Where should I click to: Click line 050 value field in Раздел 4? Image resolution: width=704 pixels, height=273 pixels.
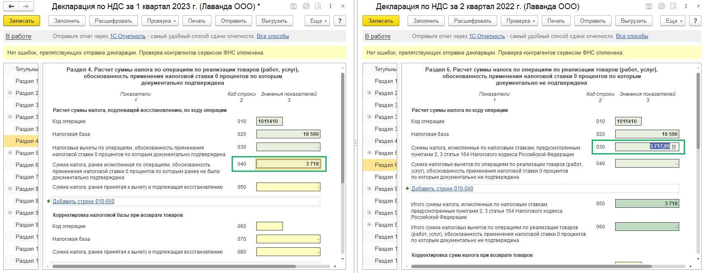click(288, 187)
